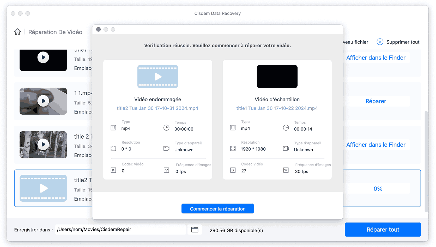Click the 00:00:14 duration value

303,129
